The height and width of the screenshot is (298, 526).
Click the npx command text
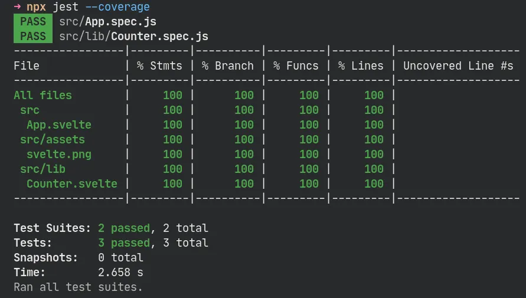pos(36,7)
